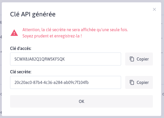
Task: Confirm the dialog with the OK button
Action: 81,101
